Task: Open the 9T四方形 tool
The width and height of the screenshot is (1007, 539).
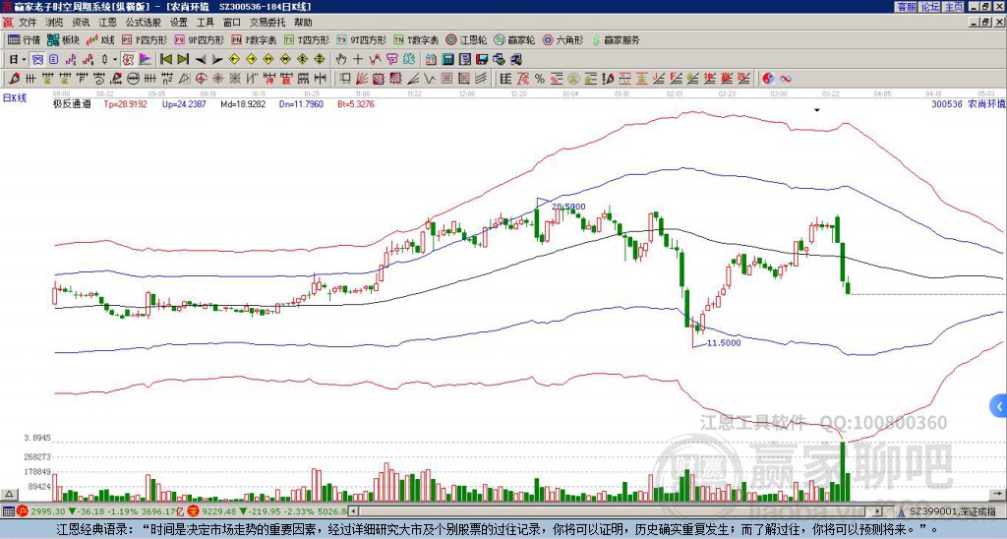Action: pyautogui.click(x=361, y=39)
